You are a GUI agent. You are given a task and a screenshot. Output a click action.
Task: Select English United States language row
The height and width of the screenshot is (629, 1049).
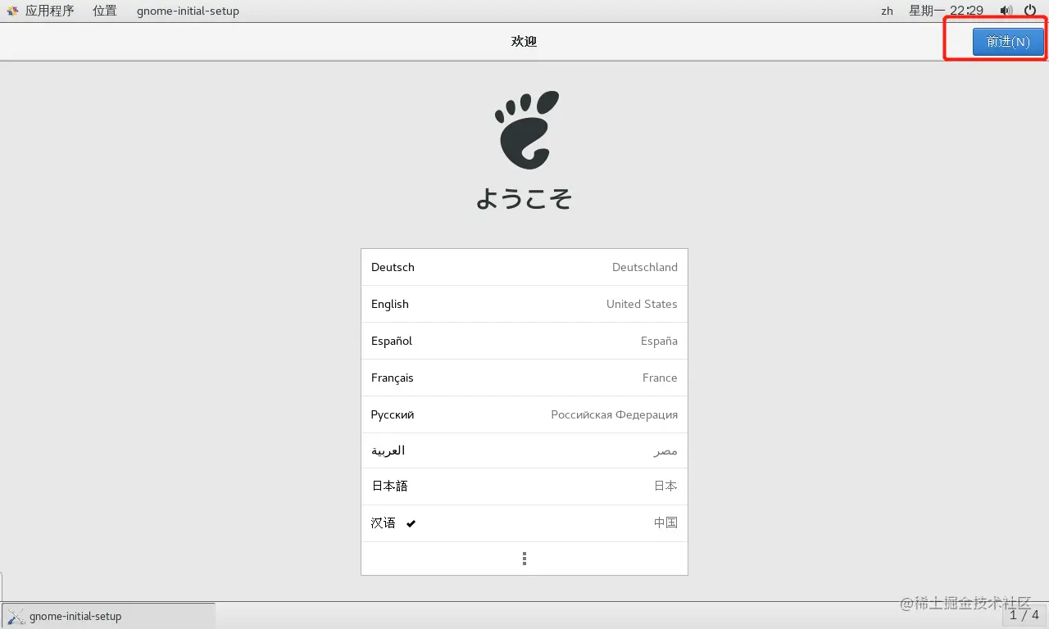[524, 304]
